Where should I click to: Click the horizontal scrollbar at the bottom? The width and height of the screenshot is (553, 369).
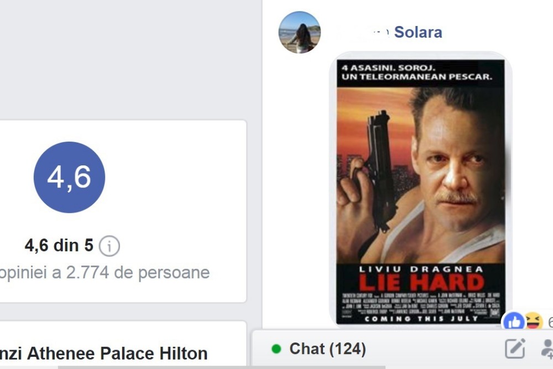(222, 367)
